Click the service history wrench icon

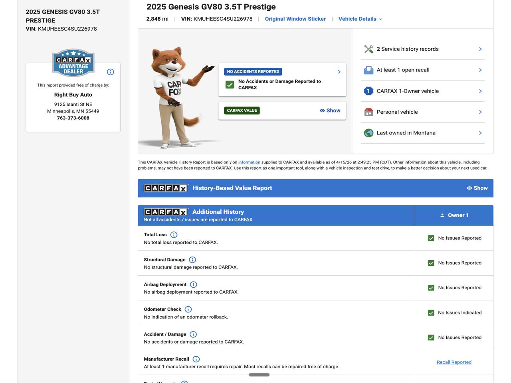pyautogui.click(x=368, y=49)
